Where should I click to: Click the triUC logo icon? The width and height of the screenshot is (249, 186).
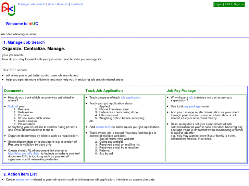[x=9, y=9]
